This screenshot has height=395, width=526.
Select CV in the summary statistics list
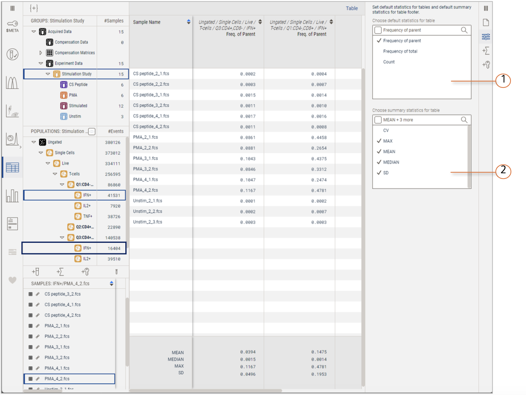pos(386,130)
